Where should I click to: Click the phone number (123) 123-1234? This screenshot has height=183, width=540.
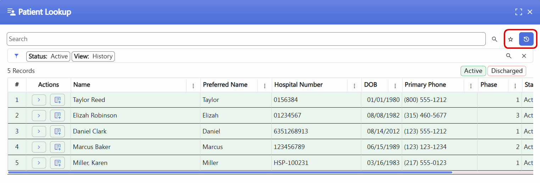pyautogui.click(x=425, y=147)
